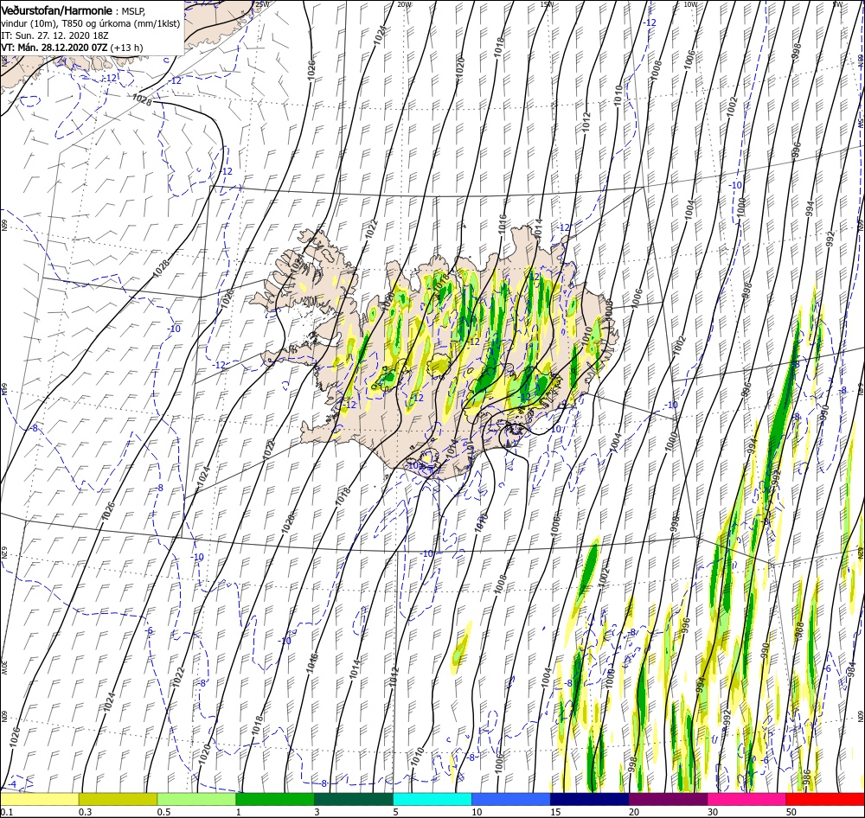Viewport: 865px width, 818px height.
Task: Click the '20W' longitude label
Action: 404,3
